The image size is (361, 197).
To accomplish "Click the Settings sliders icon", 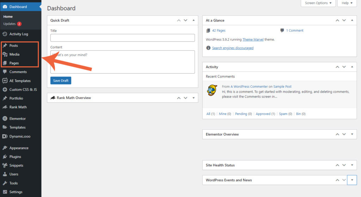I will [5, 192].
